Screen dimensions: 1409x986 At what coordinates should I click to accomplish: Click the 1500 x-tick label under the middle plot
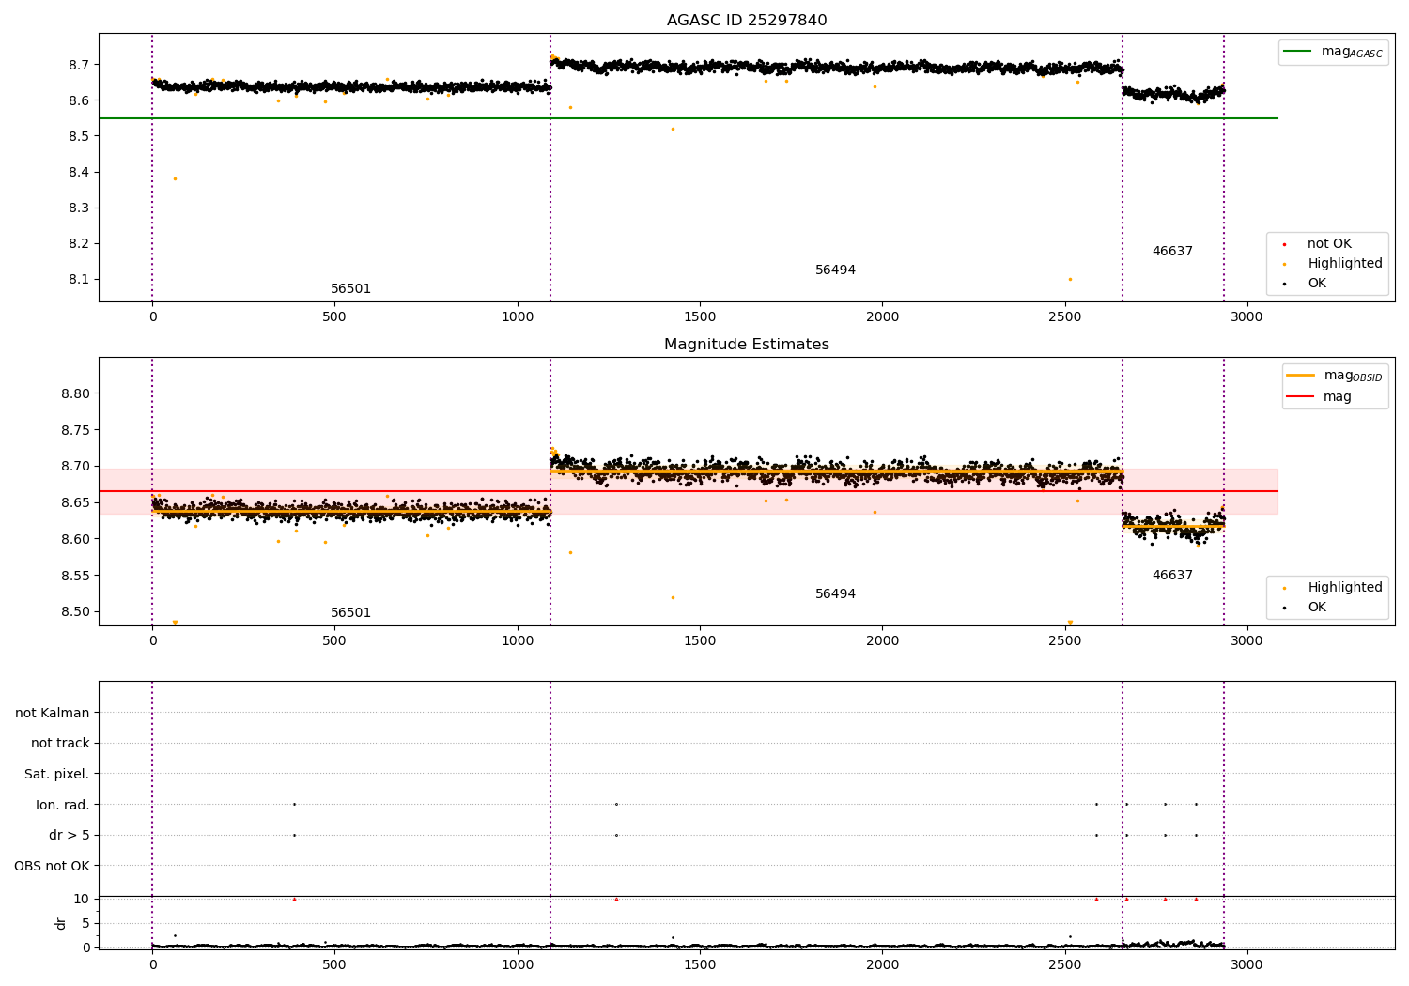[700, 641]
